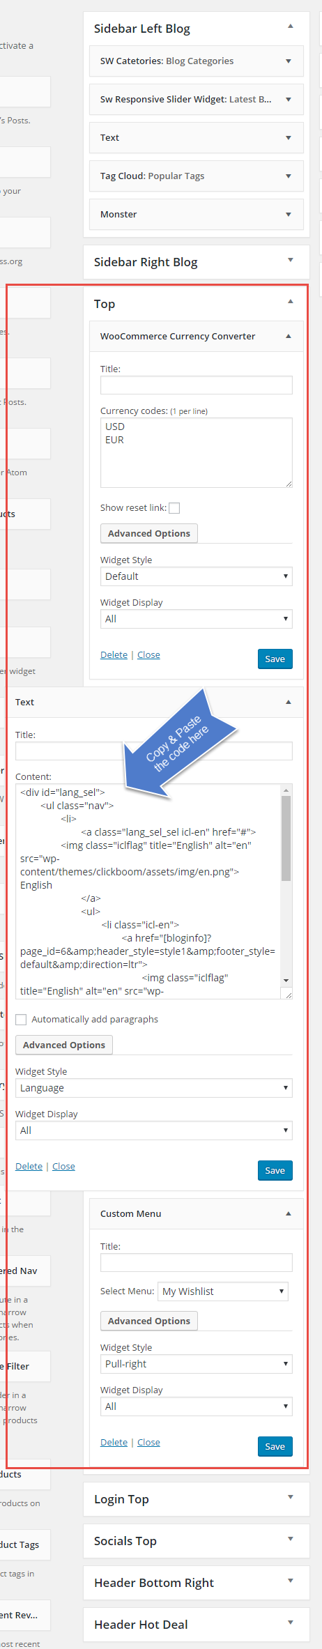Click the Sidebar Right Blog heading
This screenshot has height=1649, width=322.
point(146,262)
